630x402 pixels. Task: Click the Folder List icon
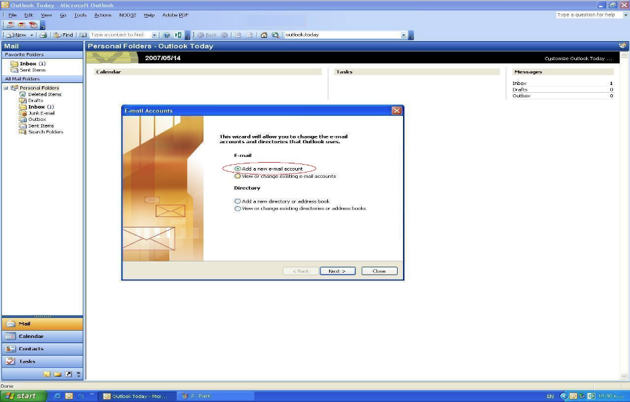[58, 374]
